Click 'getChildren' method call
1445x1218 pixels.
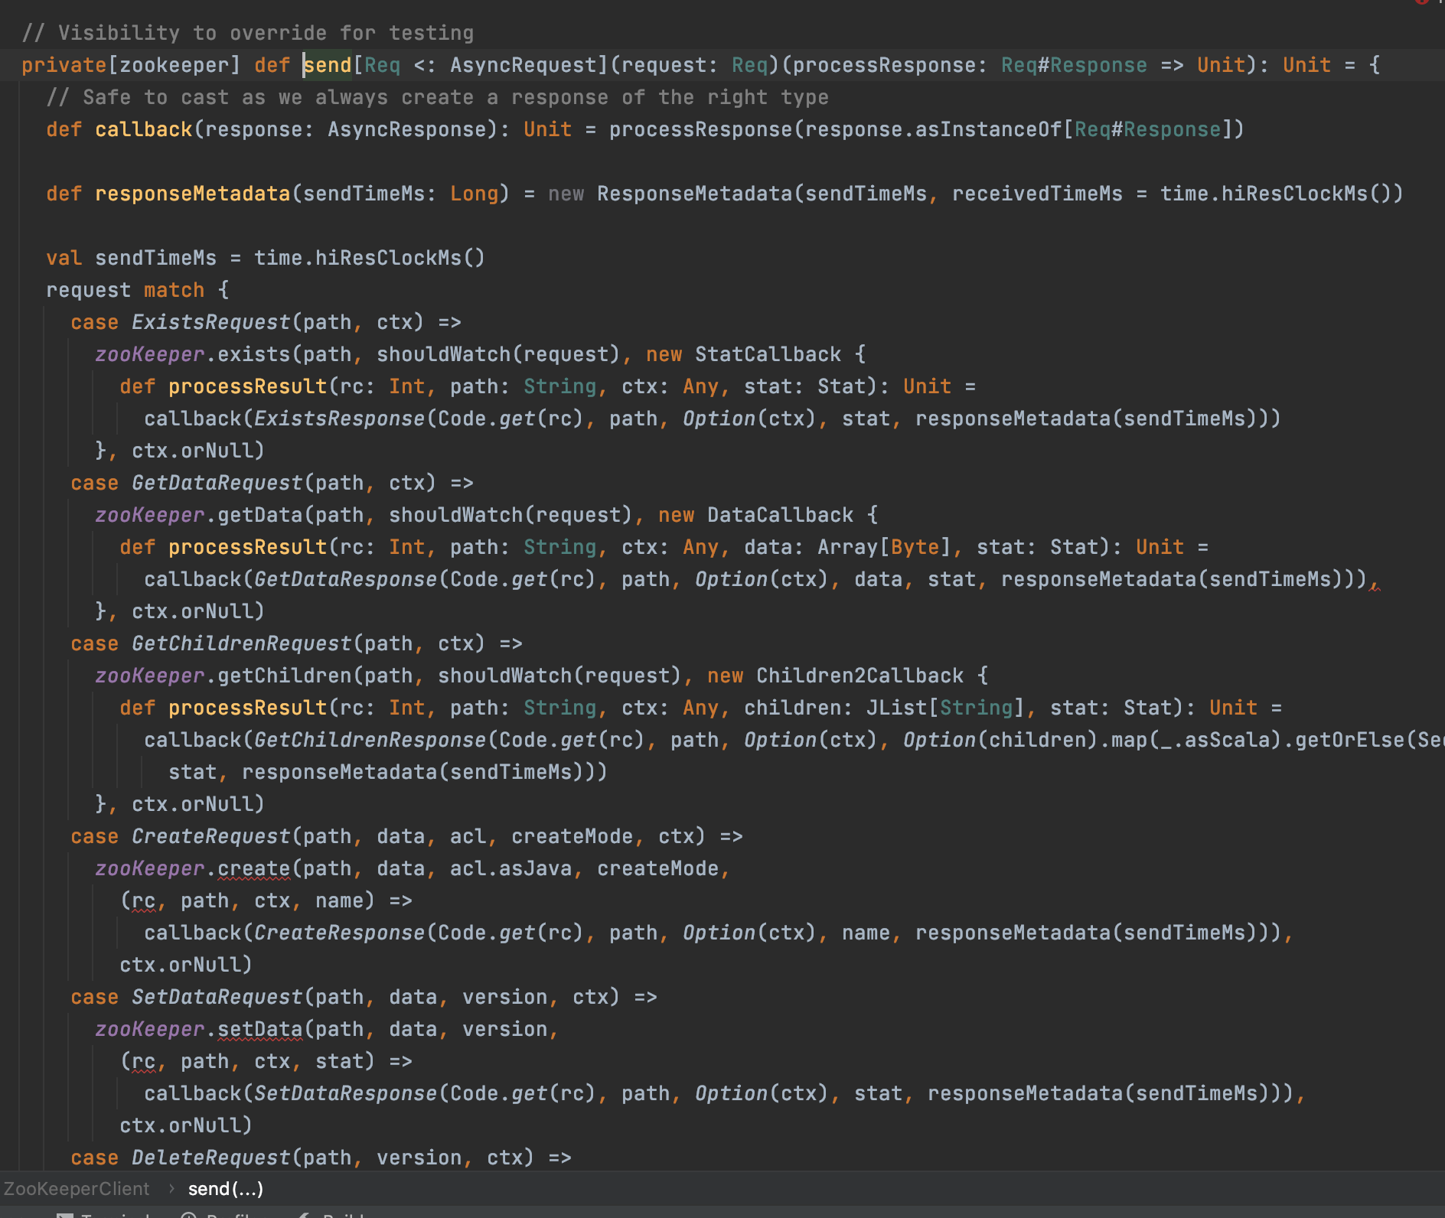click(285, 676)
